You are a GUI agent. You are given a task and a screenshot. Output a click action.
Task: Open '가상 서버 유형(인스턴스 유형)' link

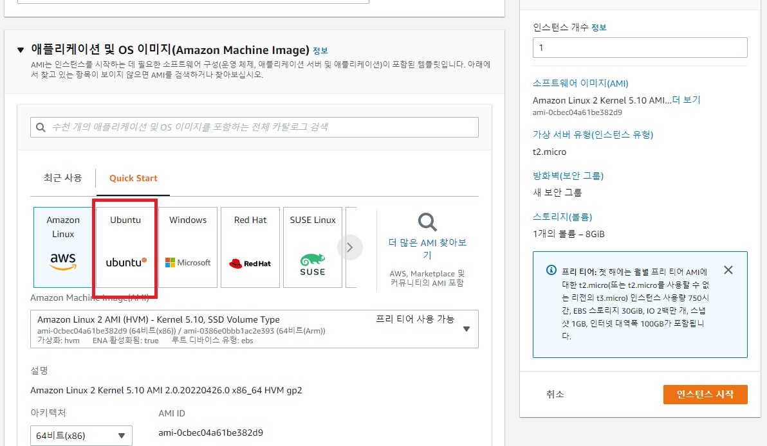[x=593, y=135]
